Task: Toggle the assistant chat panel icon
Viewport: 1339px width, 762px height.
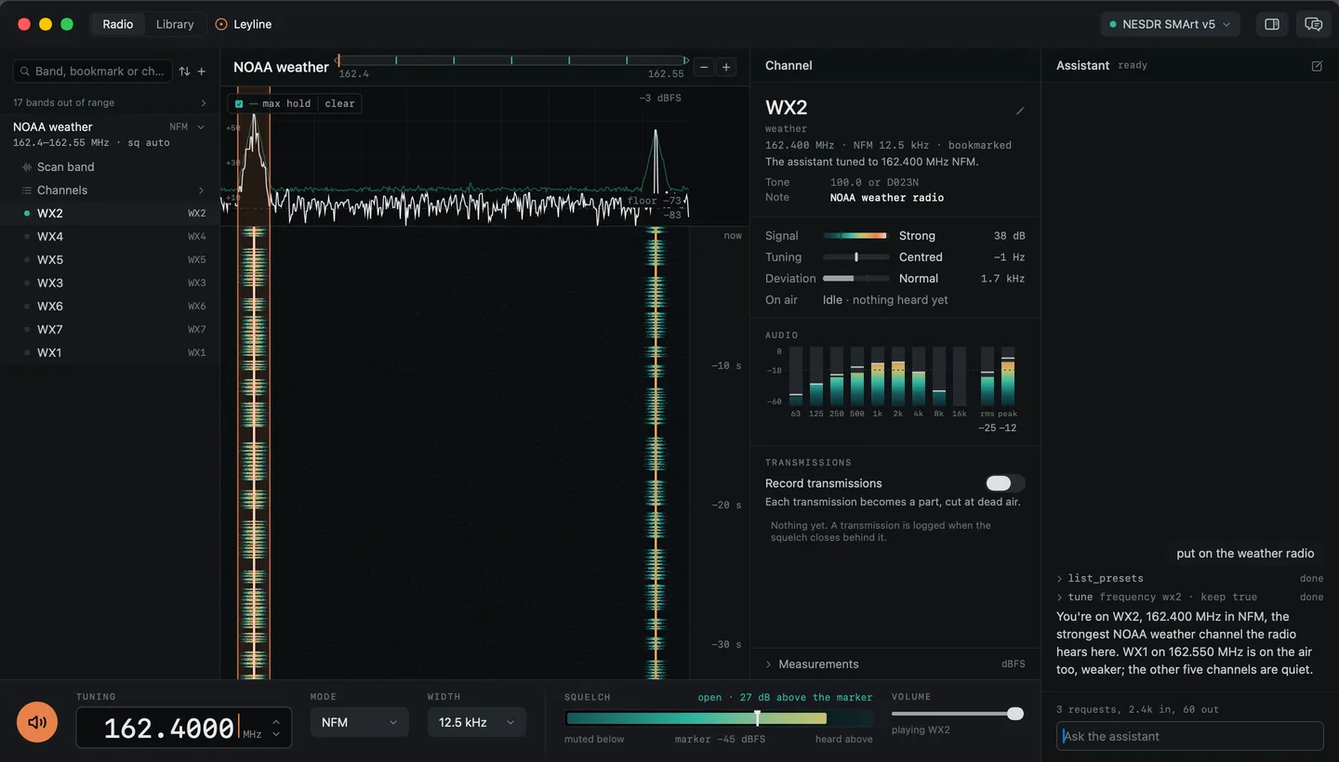Action: tap(1313, 24)
